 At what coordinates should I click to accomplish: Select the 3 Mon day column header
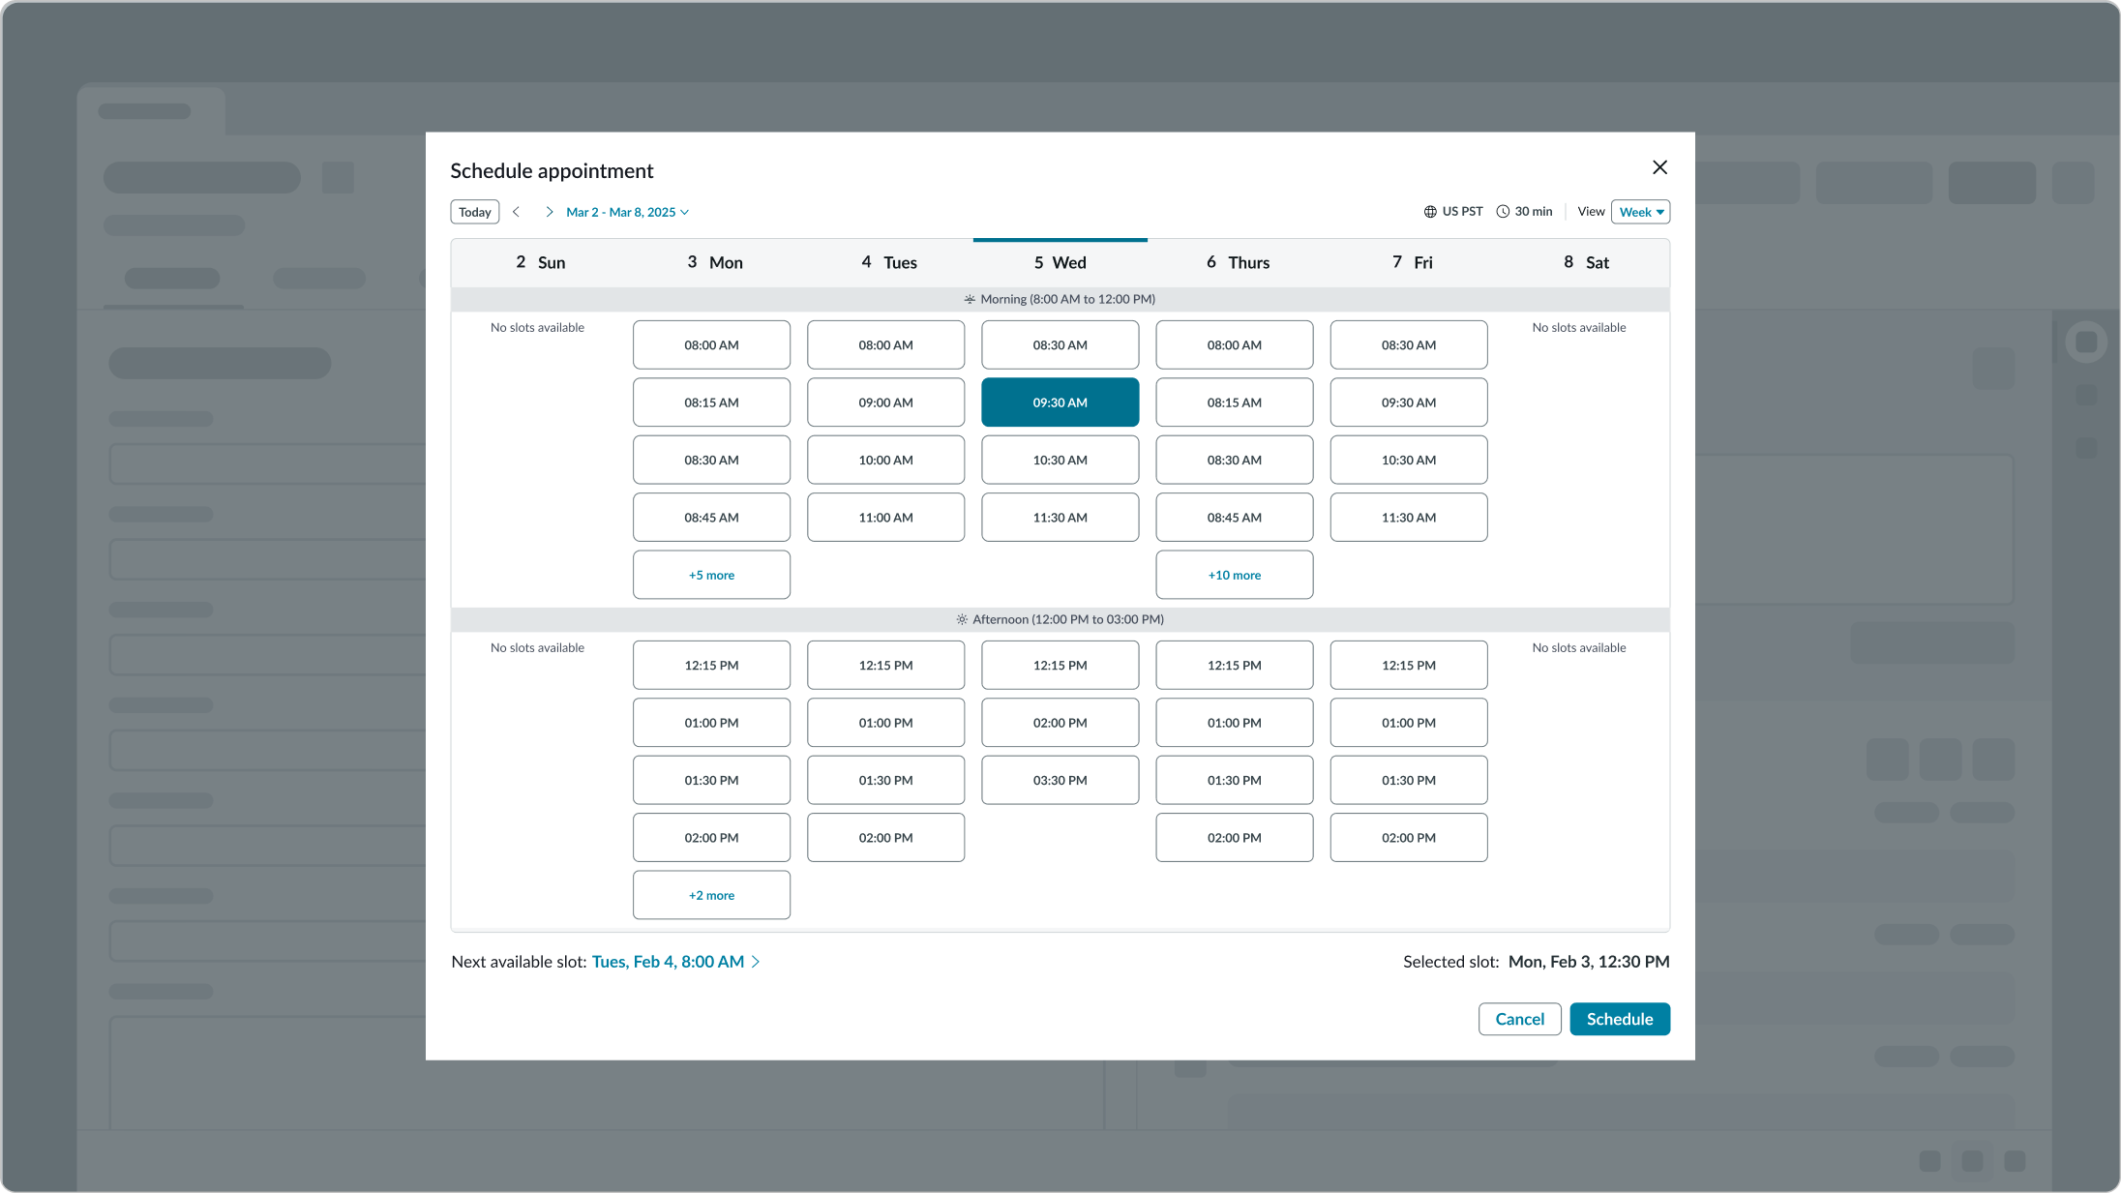pos(714,262)
